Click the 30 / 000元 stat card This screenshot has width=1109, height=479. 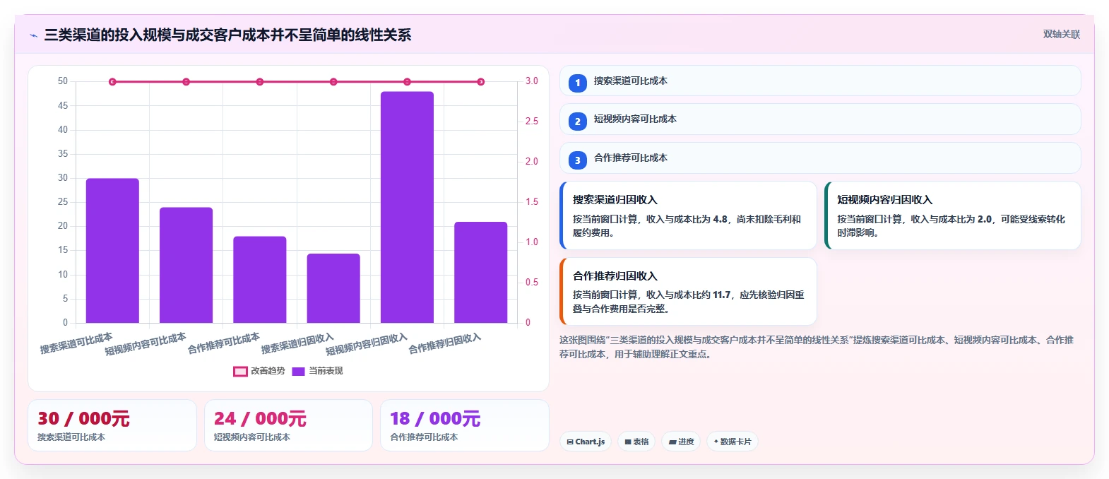[112, 425]
